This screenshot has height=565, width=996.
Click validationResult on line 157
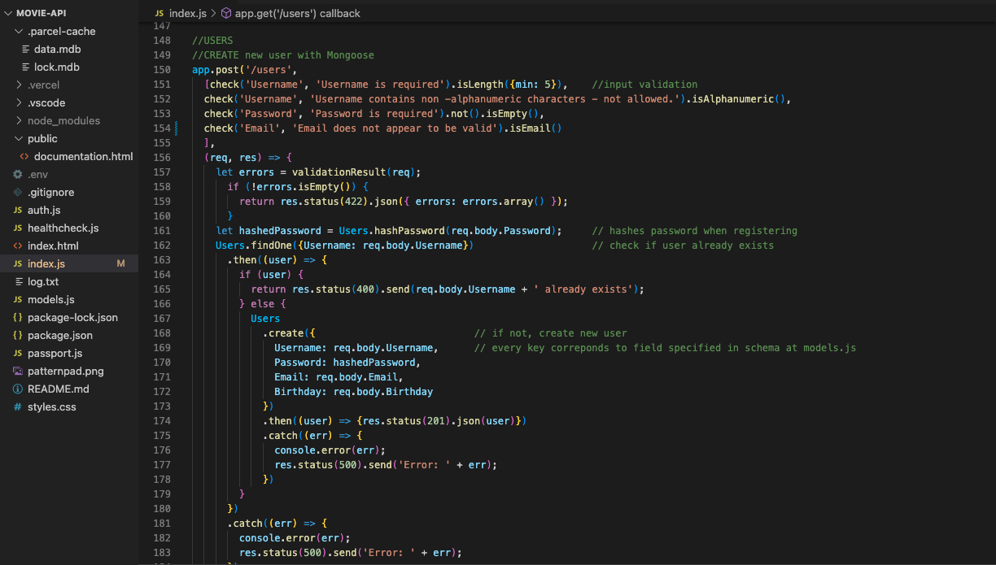coord(339,172)
